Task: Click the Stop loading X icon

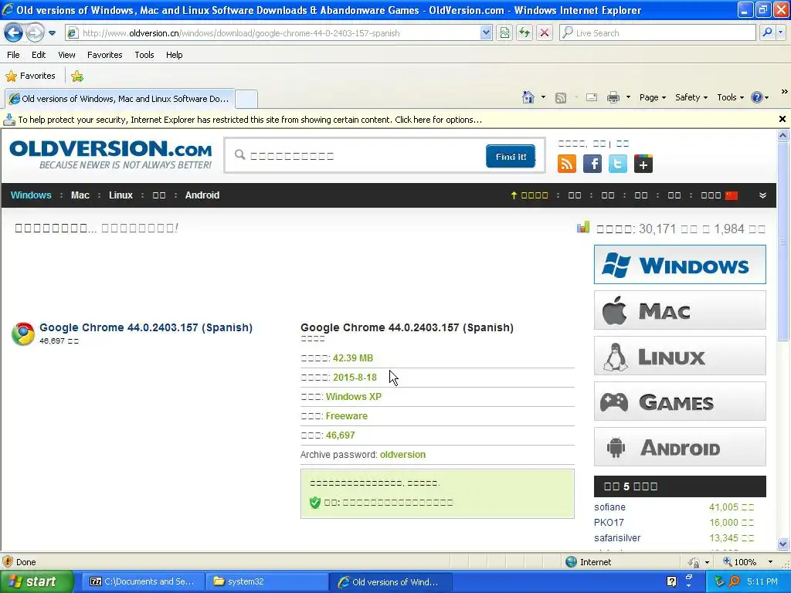Action: click(545, 33)
